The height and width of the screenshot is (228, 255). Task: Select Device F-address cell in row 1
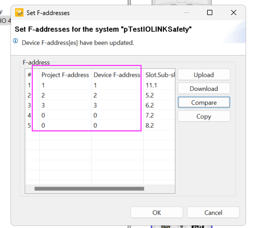(x=117, y=85)
